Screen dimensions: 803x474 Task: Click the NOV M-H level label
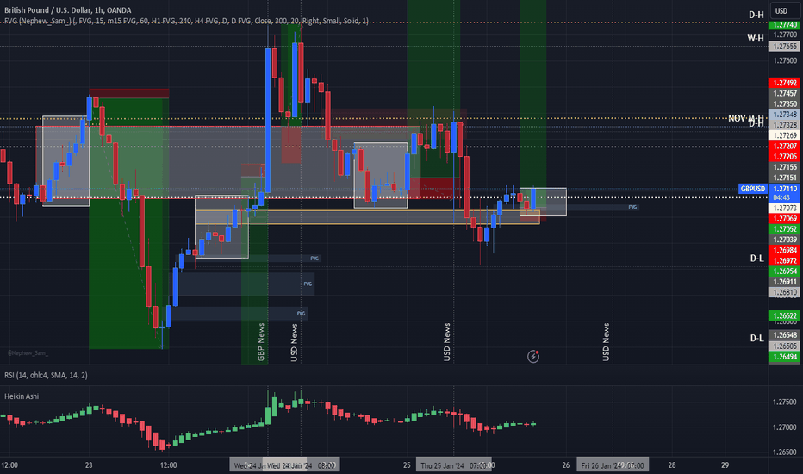pos(745,118)
